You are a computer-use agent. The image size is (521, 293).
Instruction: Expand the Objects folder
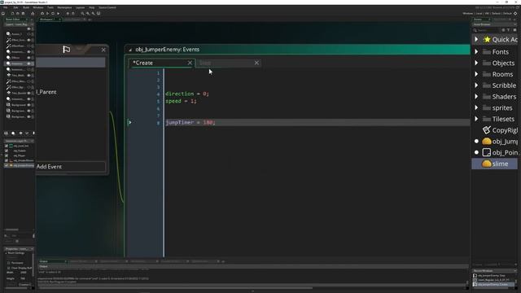click(x=476, y=63)
